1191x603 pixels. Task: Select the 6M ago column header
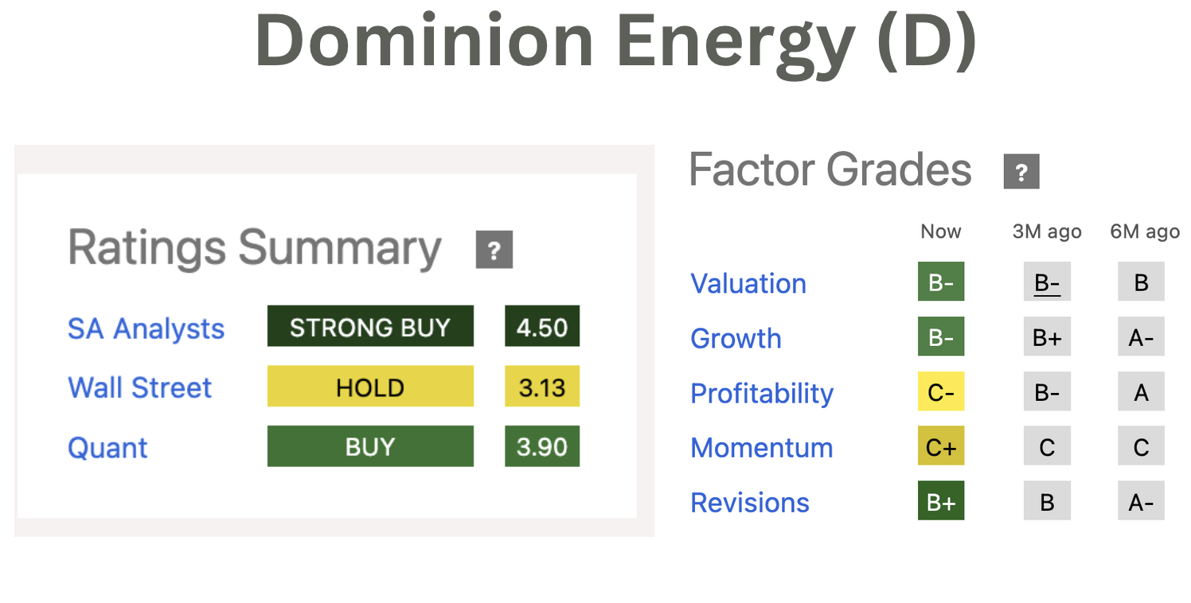tap(1144, 231)
